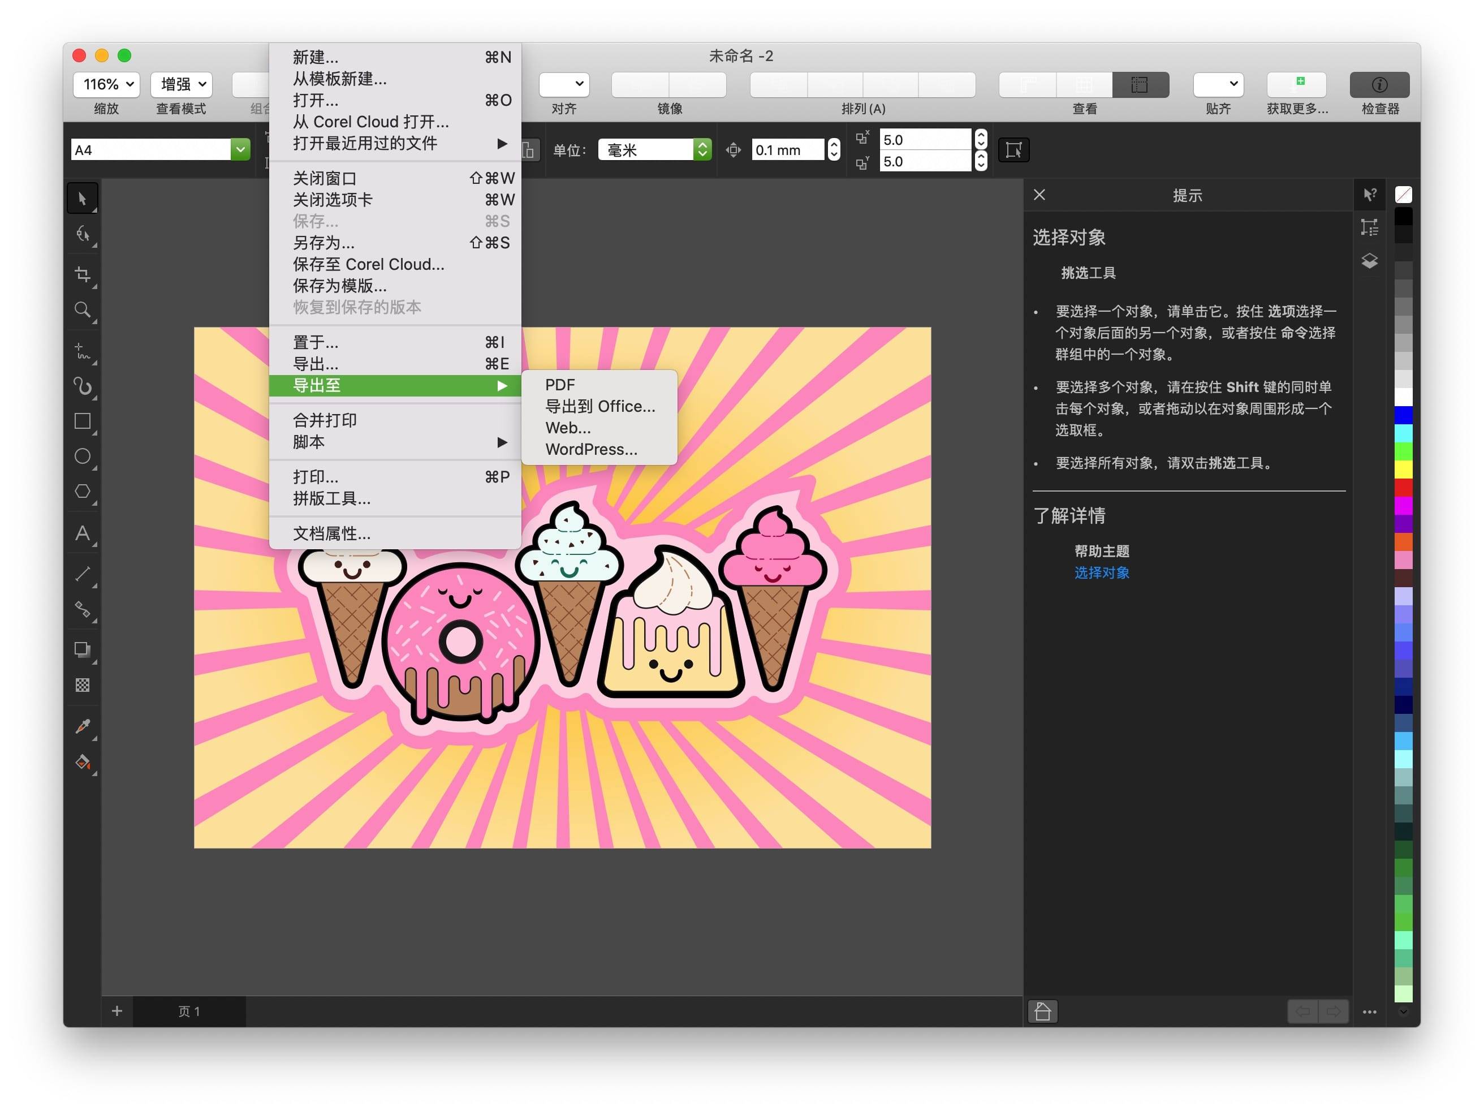Select the Eyedropper tool
Viewport: 1484px width, 1111px height.
click(83, 726)
